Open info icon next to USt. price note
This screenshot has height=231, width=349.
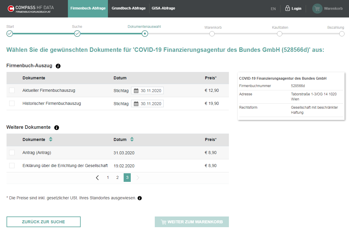pyautogui.click(x=140, y=198)
